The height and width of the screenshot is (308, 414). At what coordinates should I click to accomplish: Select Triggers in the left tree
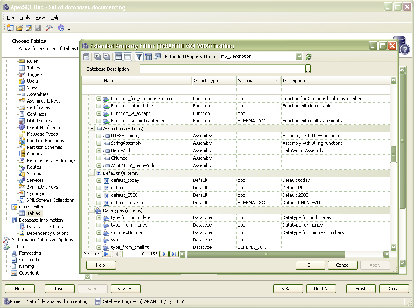pos(35,75)
